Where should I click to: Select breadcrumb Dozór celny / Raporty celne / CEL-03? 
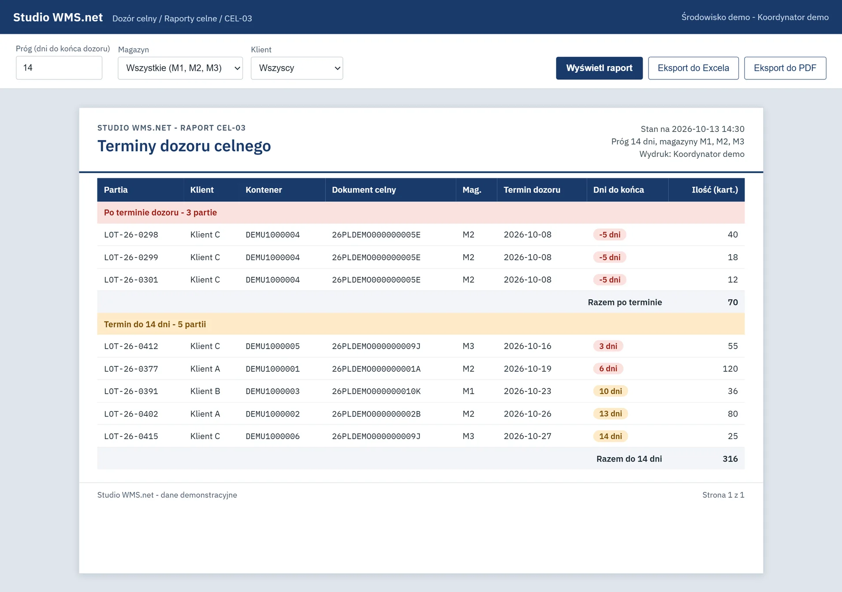182,19
